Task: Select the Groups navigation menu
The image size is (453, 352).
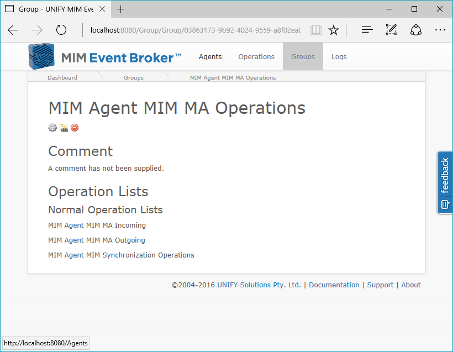Action: click(x=303, y=56)
